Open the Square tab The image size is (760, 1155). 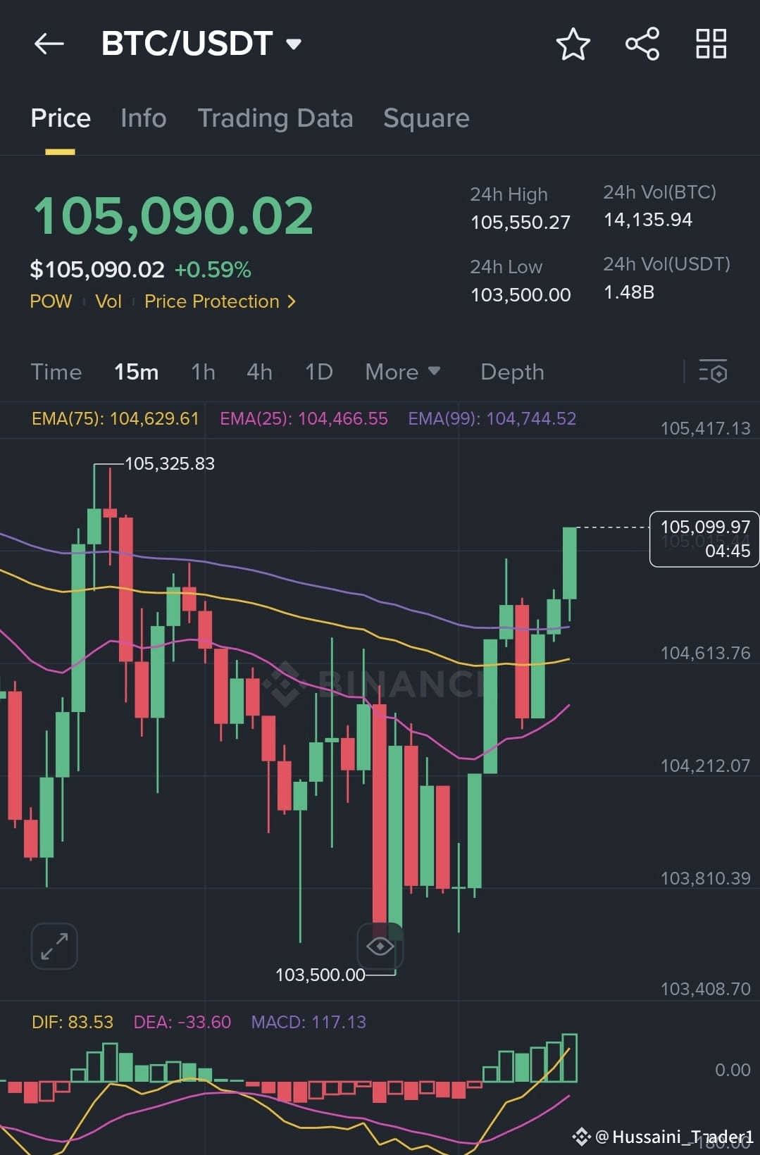(x=426, y=118)
